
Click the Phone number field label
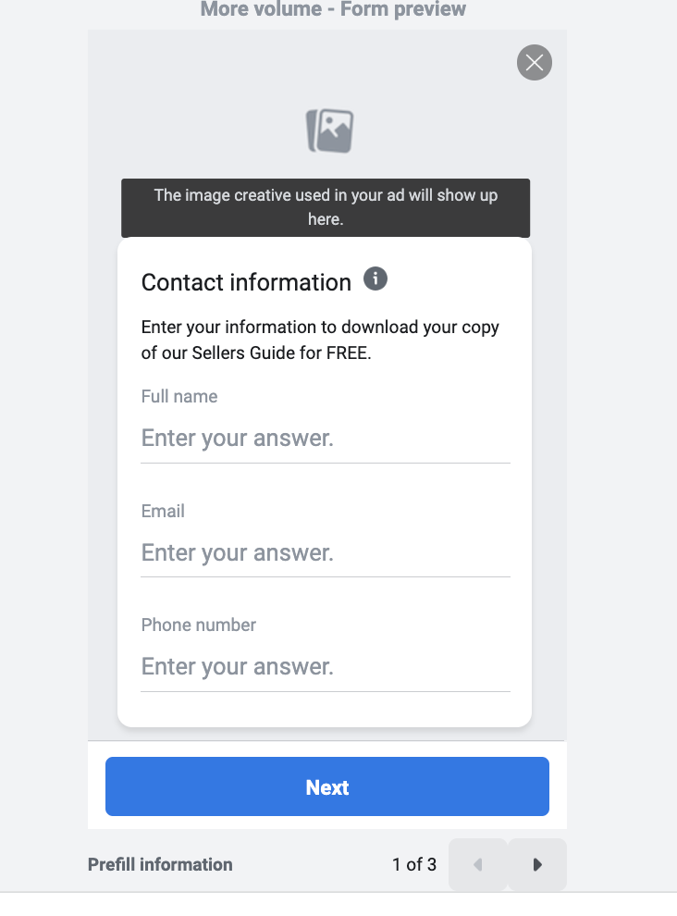tap(199, 625)
